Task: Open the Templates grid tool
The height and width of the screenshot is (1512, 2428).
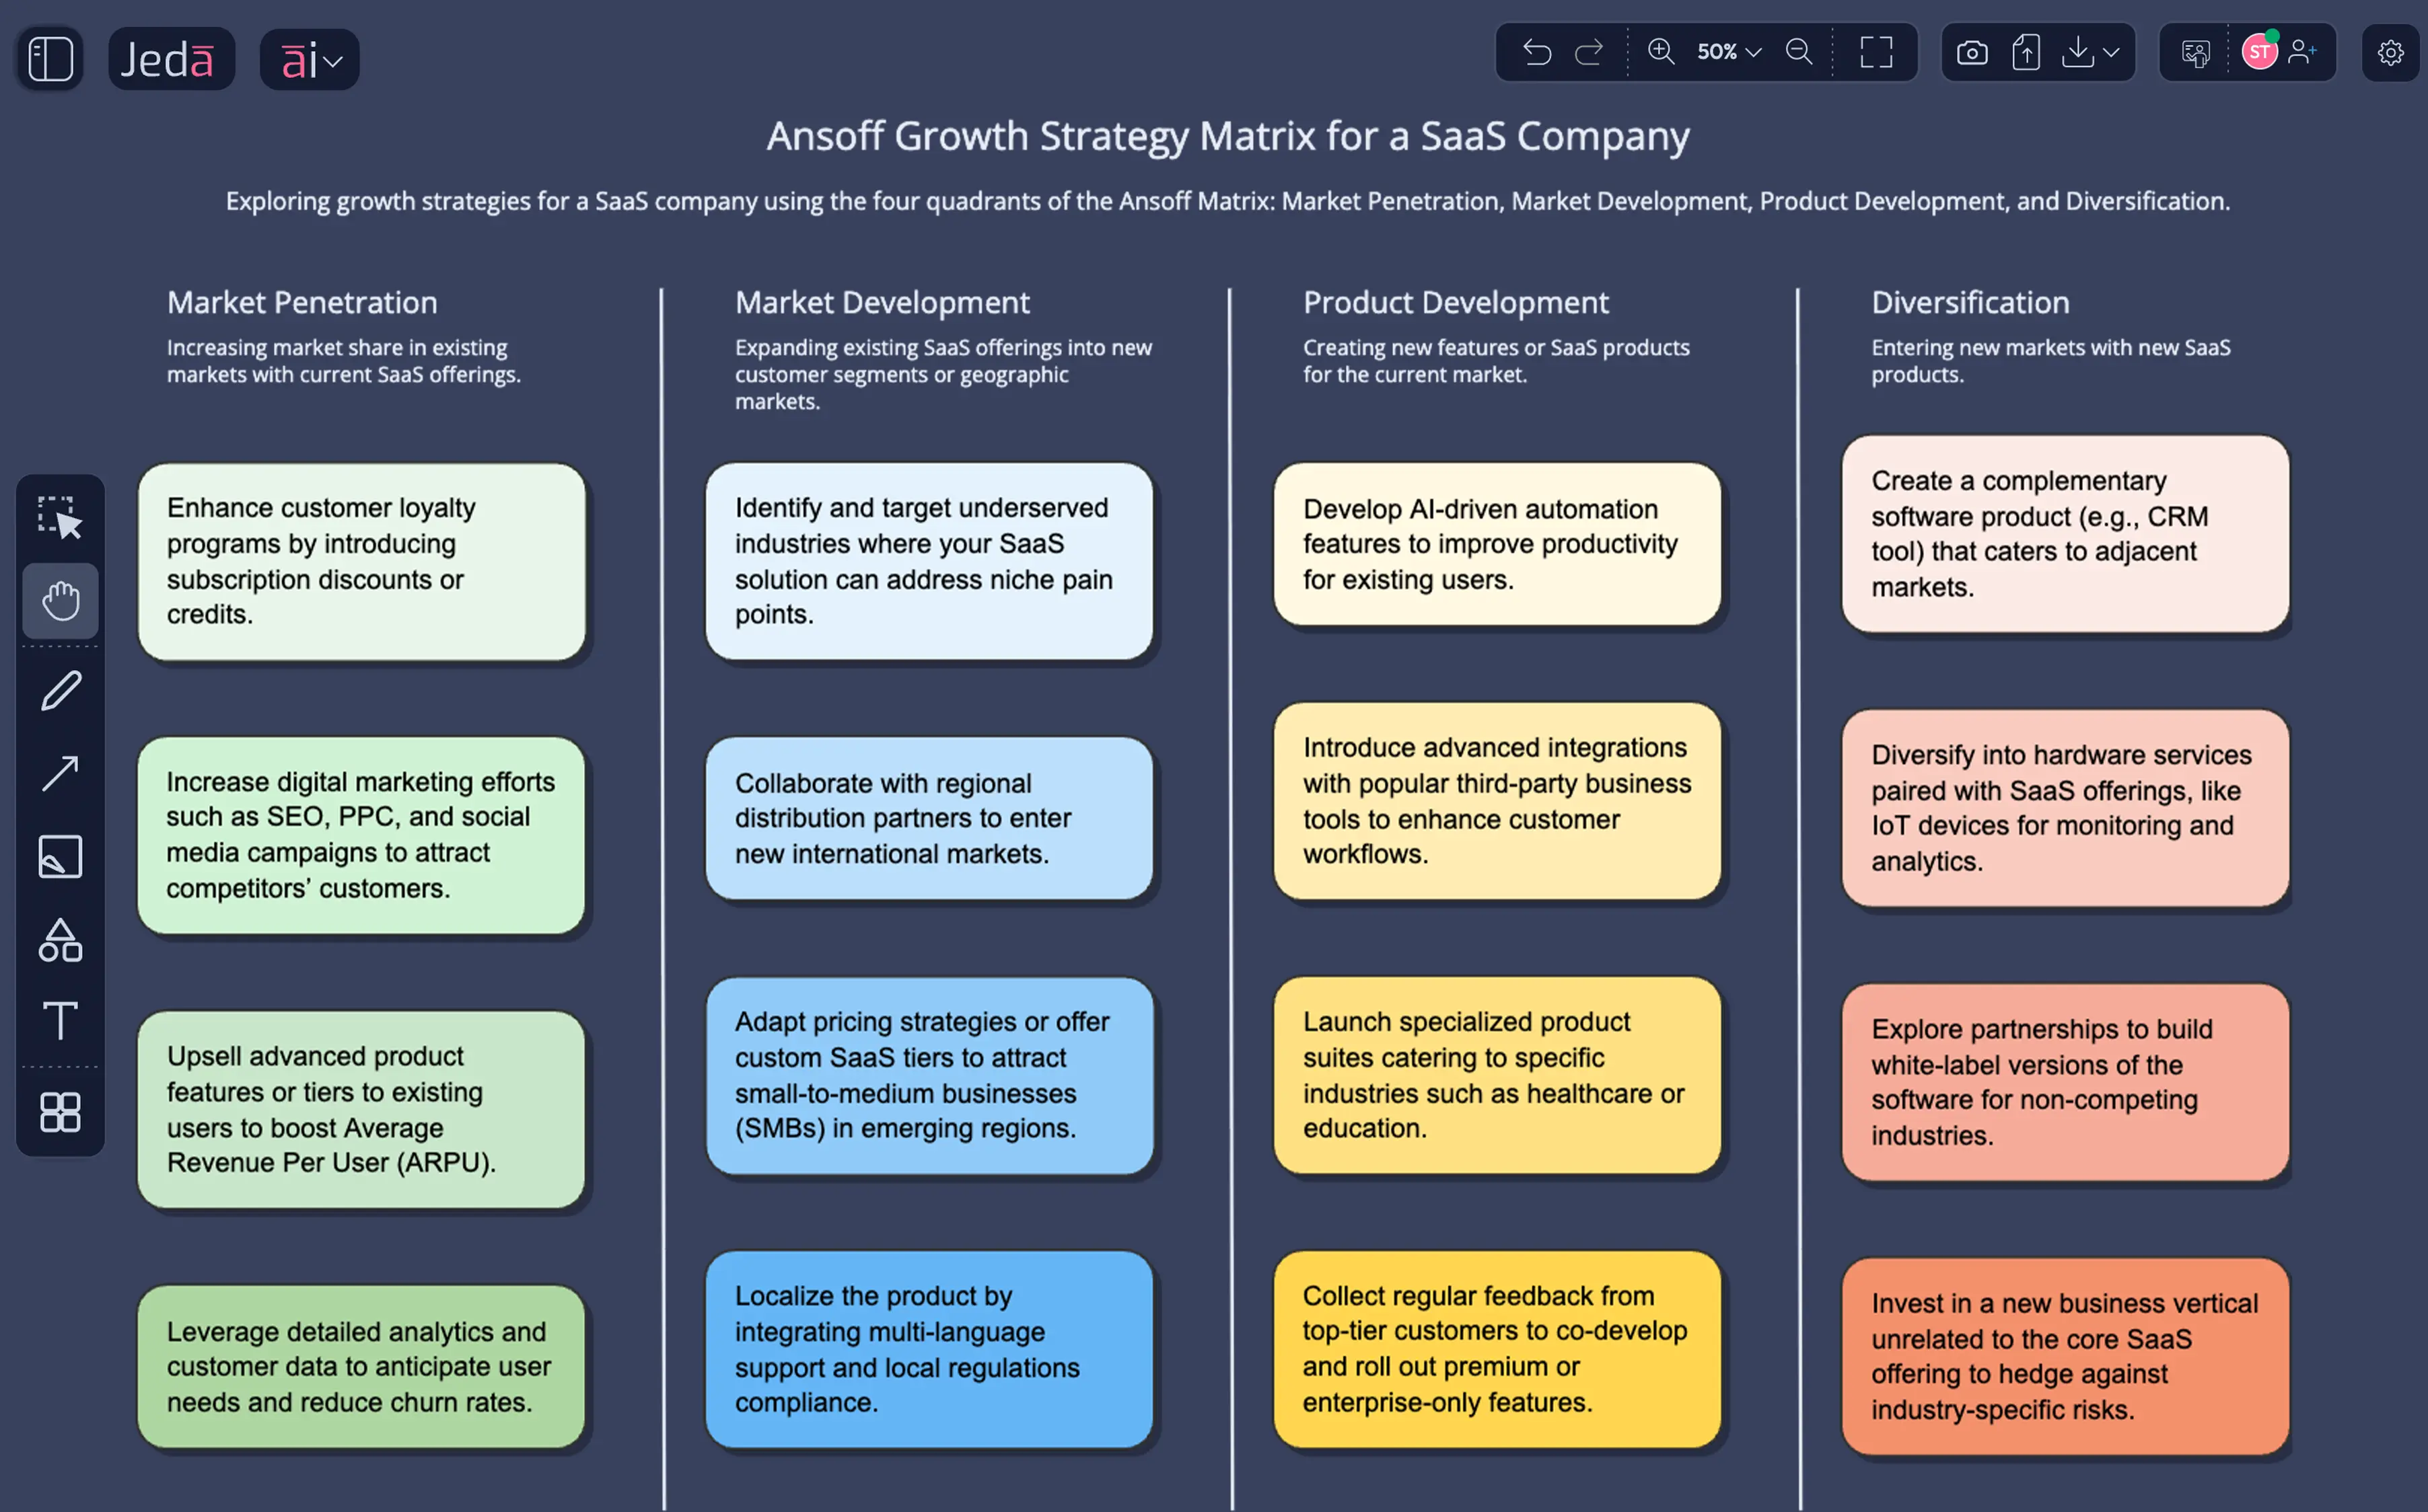Action: 60,1112
